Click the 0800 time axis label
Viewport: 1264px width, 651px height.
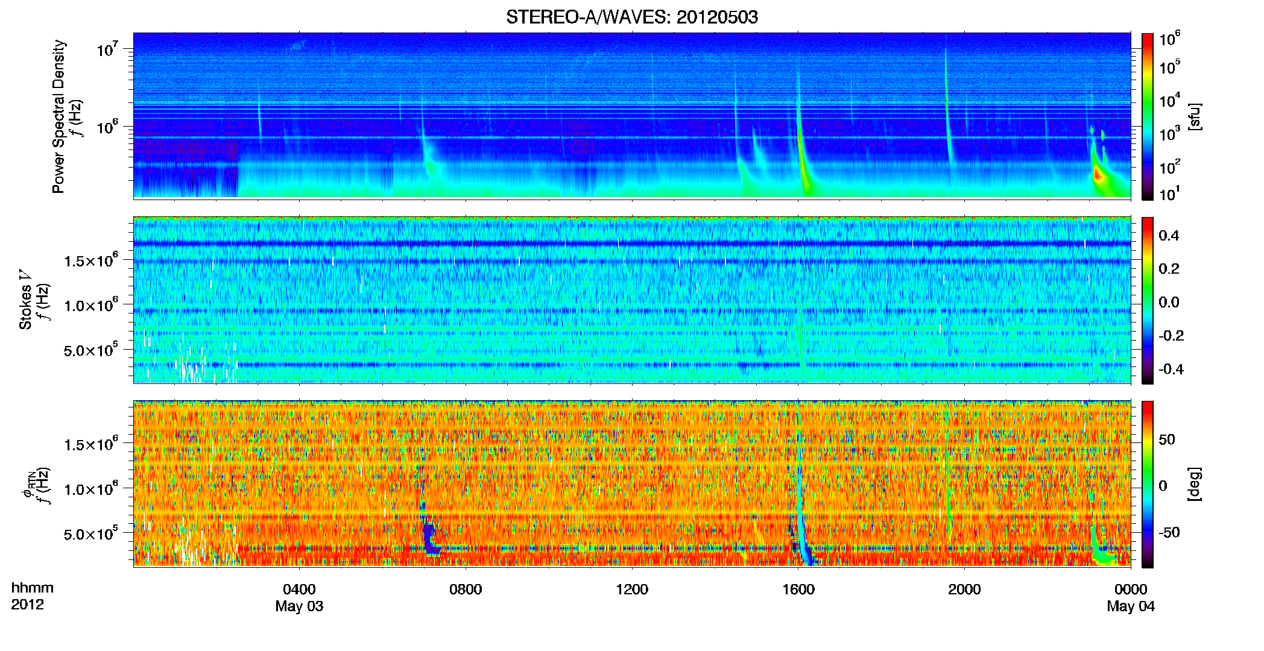466,590
